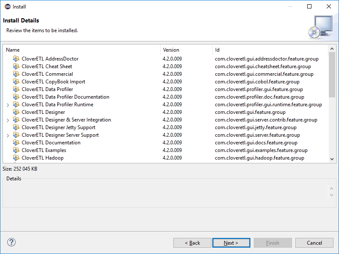The height and width of the screenshot is (254, 339).
Task: Select the CloverETL CopyBook Import row
Action: 166,82
